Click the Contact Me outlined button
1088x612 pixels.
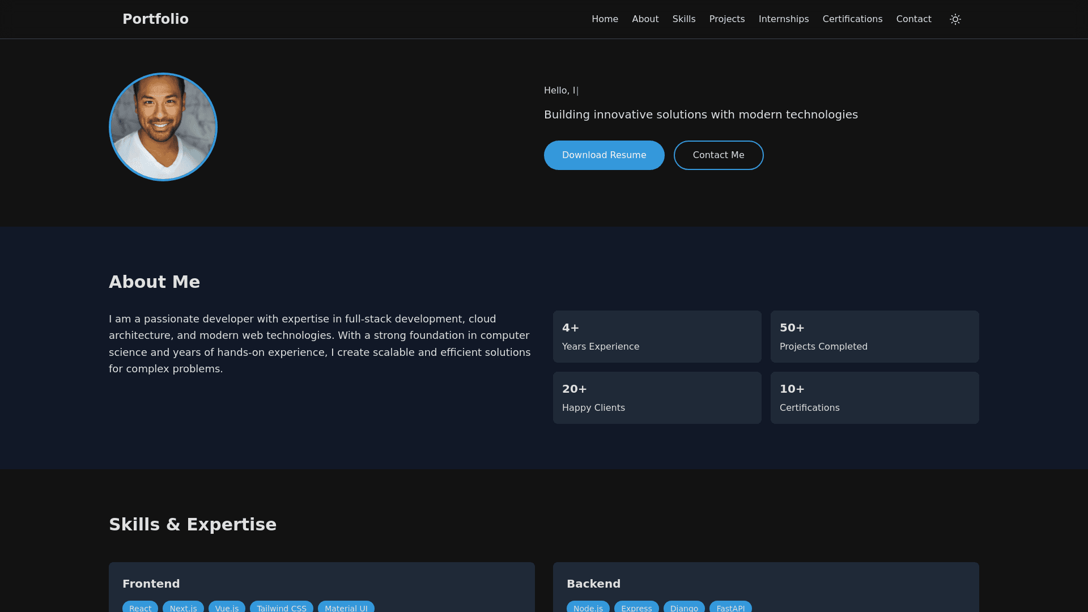click(x=718, y=155)
